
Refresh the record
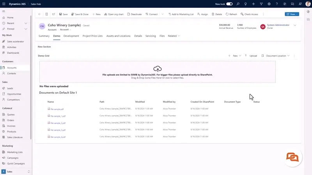point(231,14)
